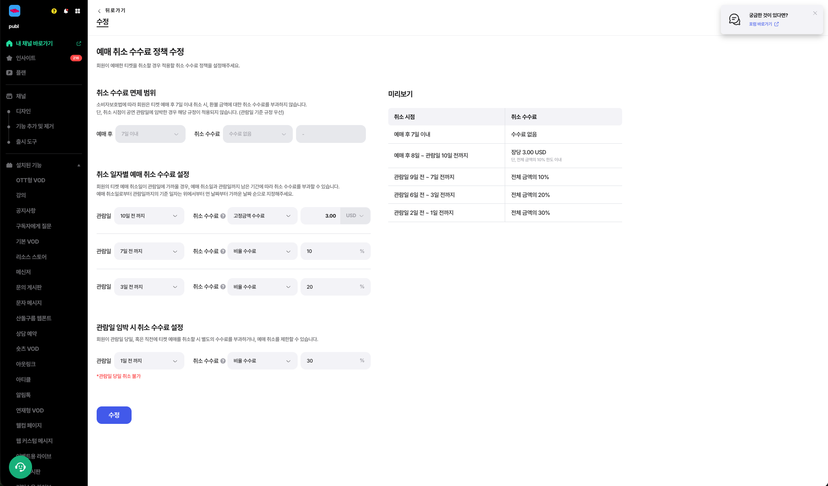
Task: Open the 3일 전 까지 dropdown
Action: [x=149, y=287]
